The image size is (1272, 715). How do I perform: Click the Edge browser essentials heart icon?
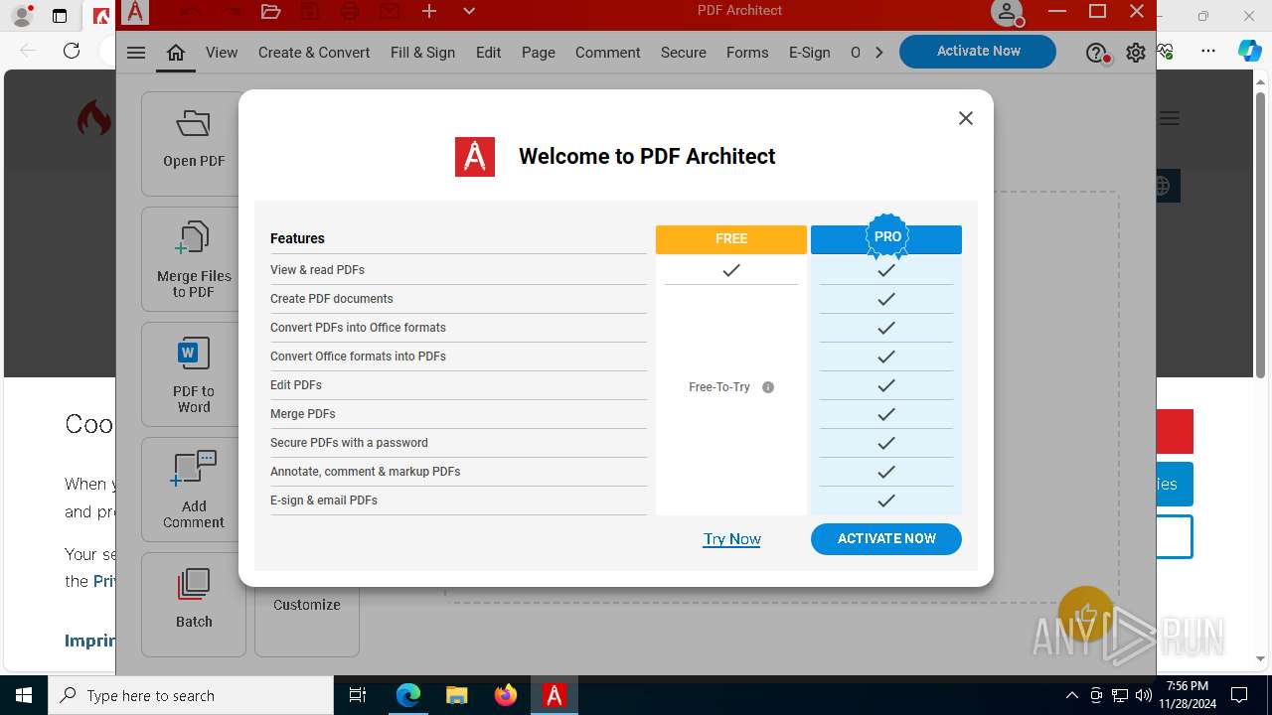[x=1166, y=51]
